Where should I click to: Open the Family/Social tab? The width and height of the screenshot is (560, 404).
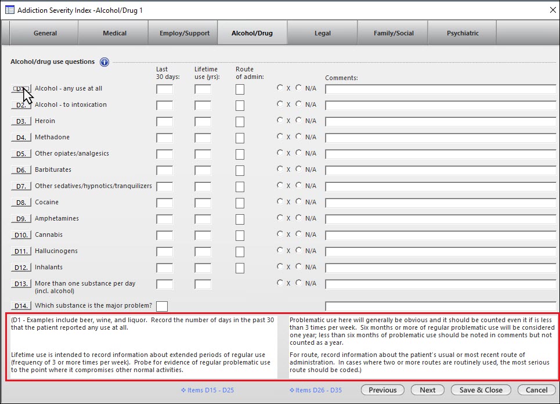(393, 33)
